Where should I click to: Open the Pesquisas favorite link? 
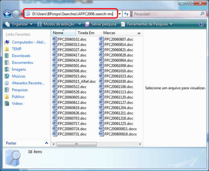click(20, 90)
